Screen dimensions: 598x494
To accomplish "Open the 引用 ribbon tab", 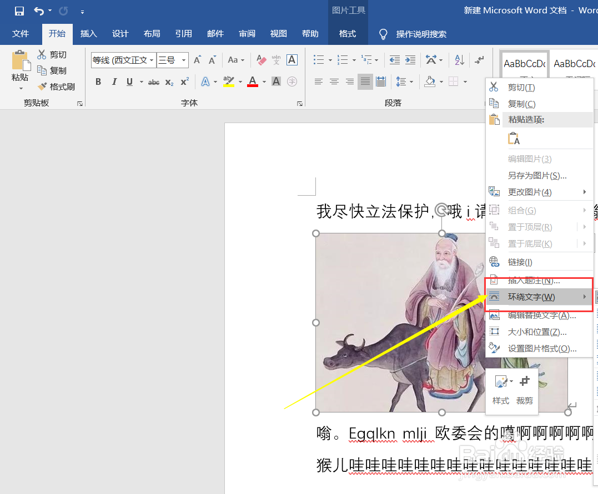I will click(x=183, y=34).
